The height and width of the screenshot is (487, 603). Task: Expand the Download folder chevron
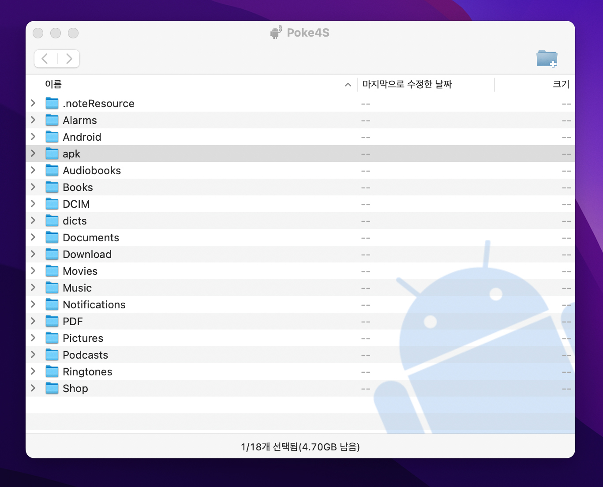tap(33, 254)
